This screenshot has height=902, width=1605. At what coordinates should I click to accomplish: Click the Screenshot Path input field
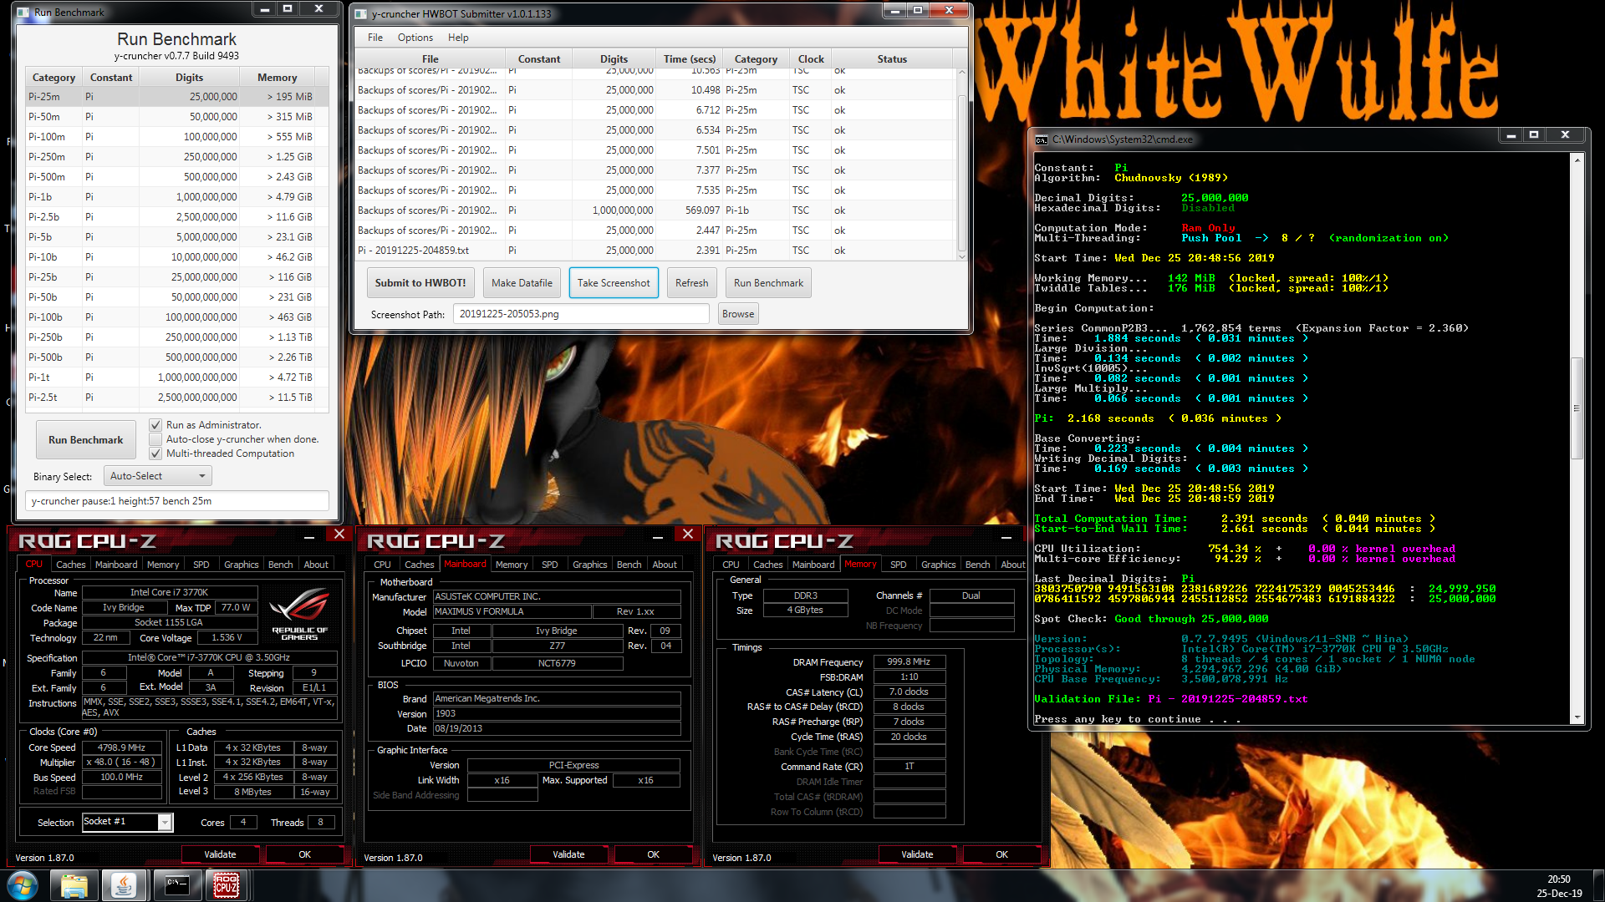coord(581,314)
